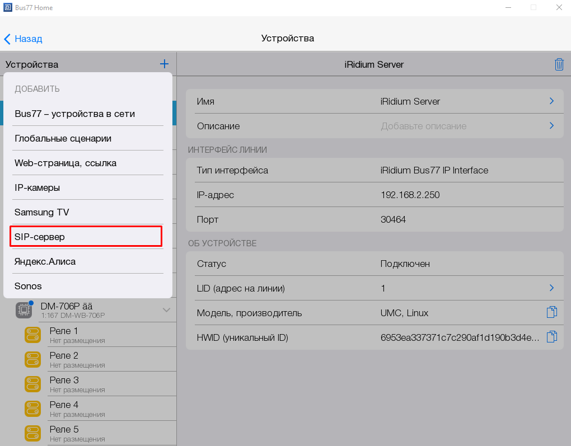This screenshot has width=571, height=446.
Task: Choose Samsung TV menu entry
Action: tap(41, 212)
